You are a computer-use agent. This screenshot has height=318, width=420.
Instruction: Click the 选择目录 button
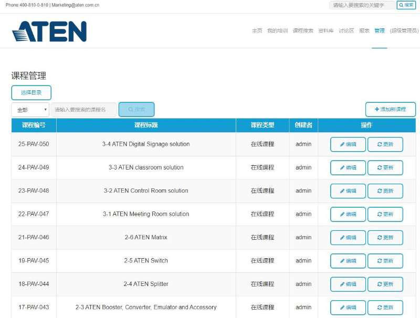click(31, 92)
